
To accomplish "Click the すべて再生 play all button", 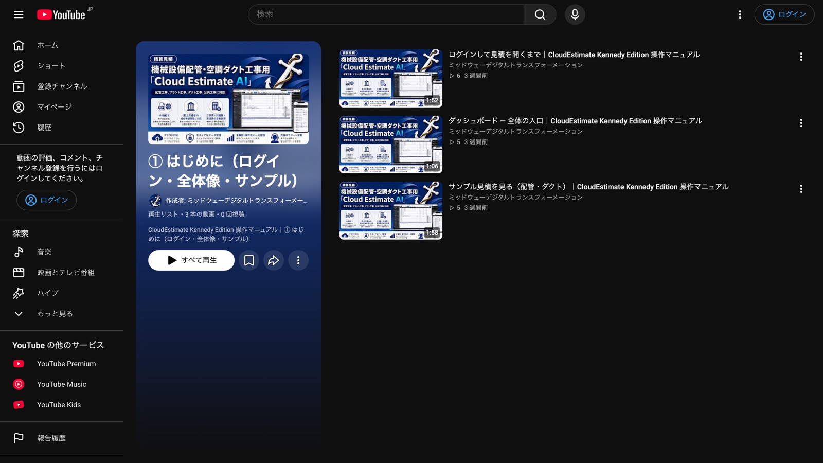I will click(x=191, y=260).
